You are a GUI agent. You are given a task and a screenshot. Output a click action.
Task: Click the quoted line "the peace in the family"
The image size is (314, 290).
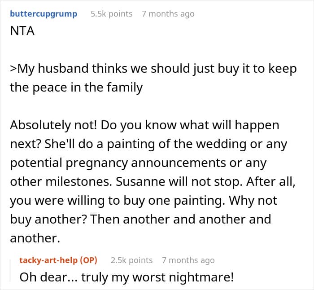(76, 87)
